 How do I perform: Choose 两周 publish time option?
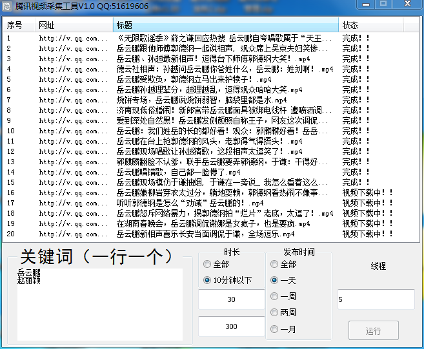283,312
